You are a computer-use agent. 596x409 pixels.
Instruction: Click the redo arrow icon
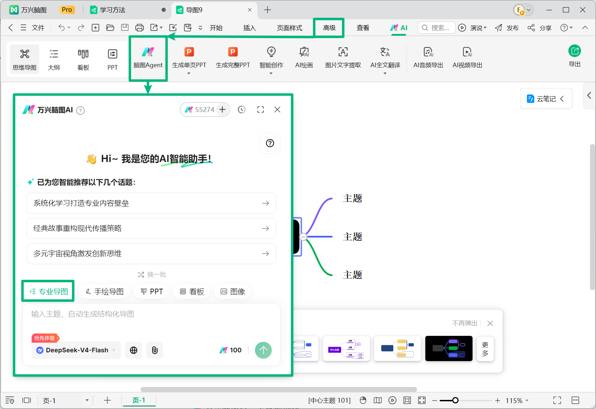81,28
